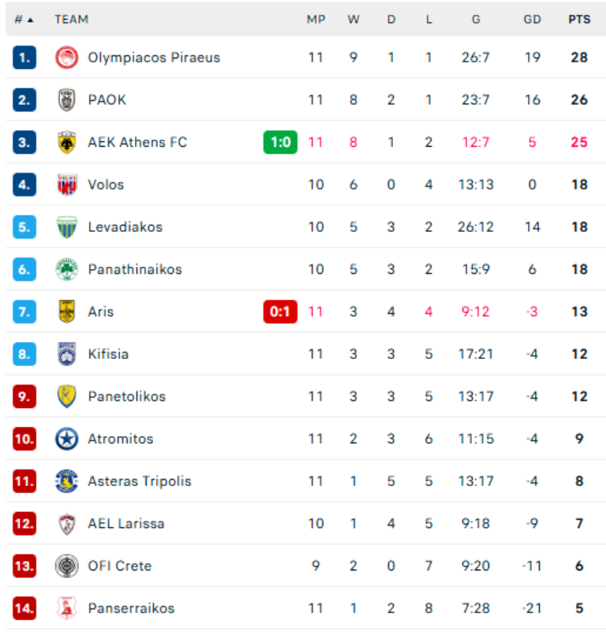Open Aris's 0:1 live match result
This screenshot has width=606, height=632.
[280, 311]
